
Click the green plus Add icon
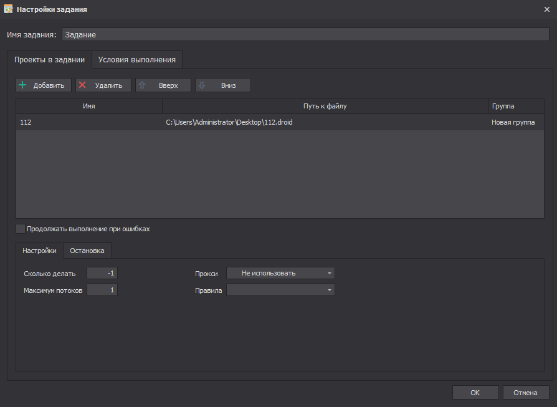coord(22,85)
